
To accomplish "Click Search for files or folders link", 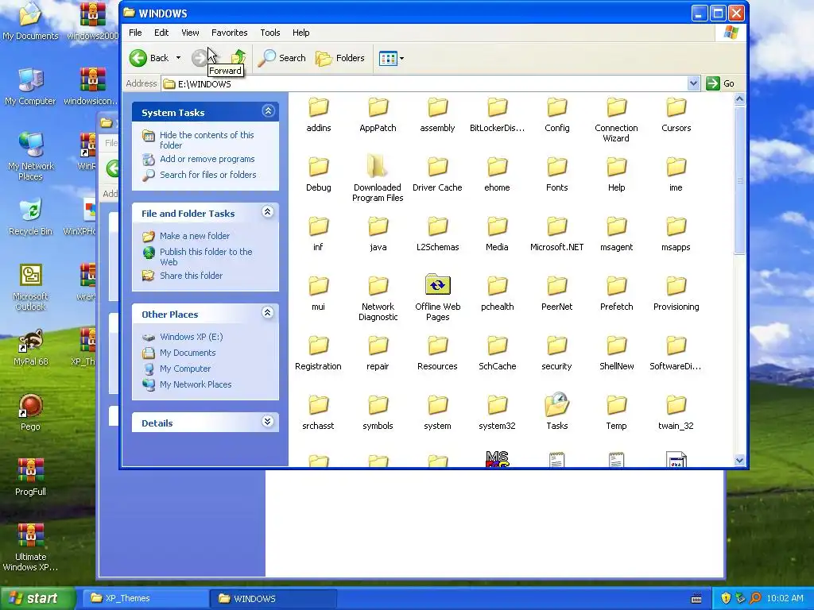I will 208,175.
